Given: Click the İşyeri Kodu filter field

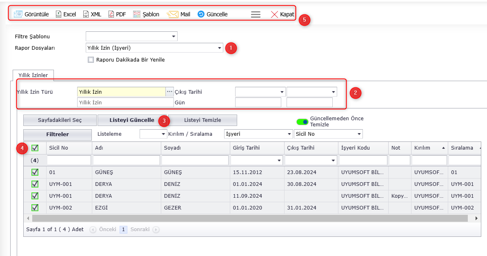Looking at the screenshot, I should [x=363, y=160].
